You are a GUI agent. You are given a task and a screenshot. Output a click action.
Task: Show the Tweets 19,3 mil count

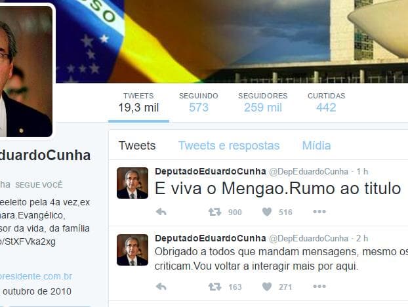point(138,103)
